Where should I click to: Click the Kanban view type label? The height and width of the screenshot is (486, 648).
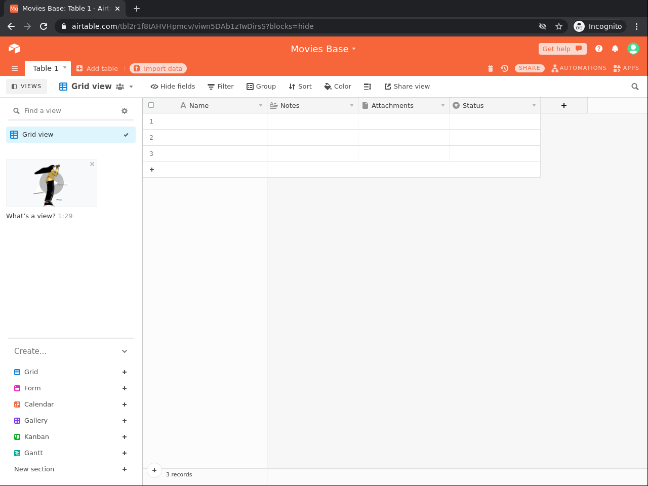pos(36,437)
